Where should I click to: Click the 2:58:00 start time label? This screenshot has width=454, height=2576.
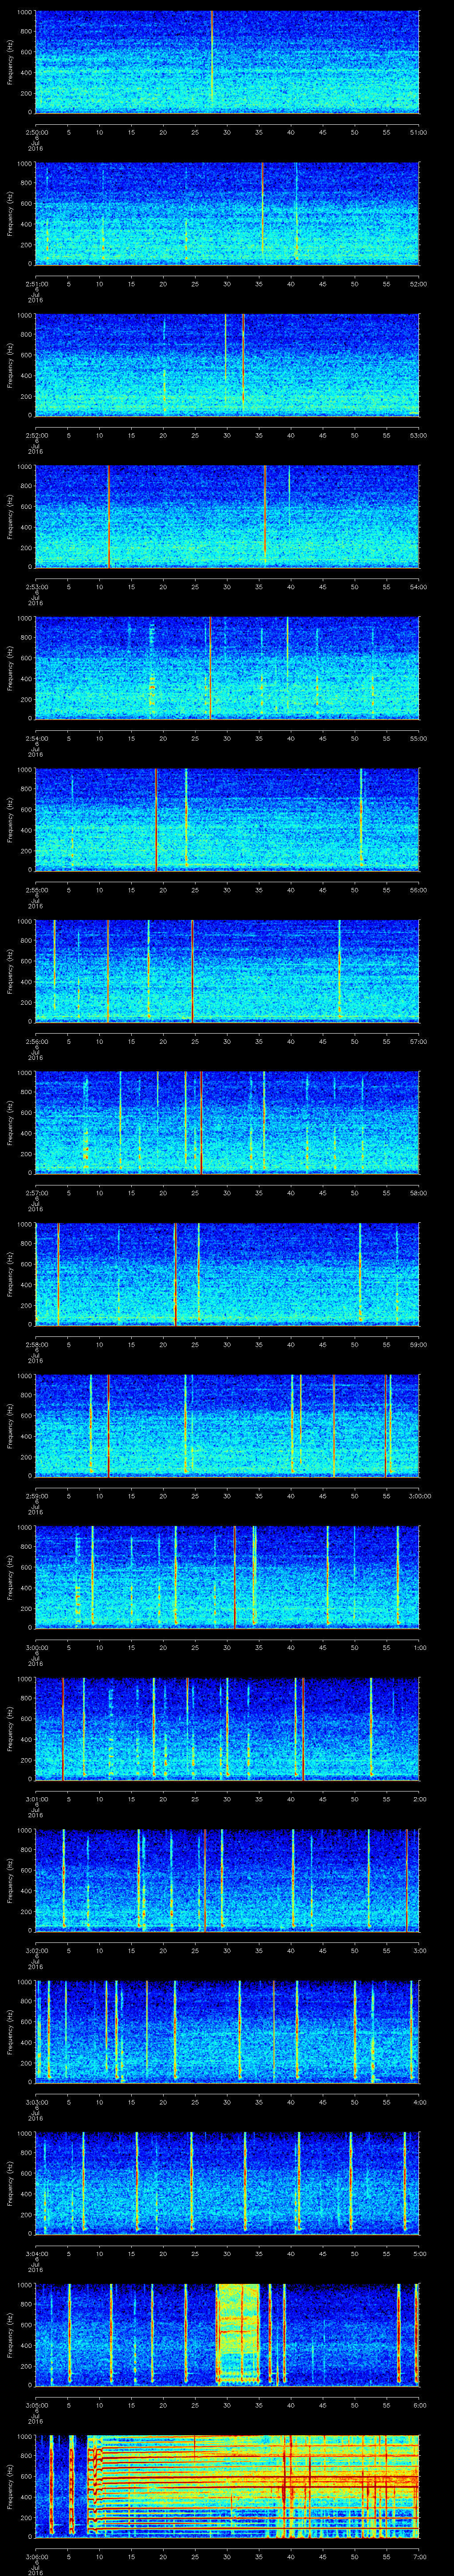point(36,1345)
